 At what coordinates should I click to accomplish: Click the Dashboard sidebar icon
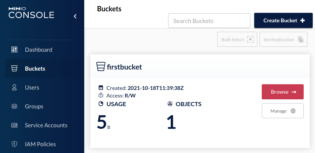pos(14,49)
